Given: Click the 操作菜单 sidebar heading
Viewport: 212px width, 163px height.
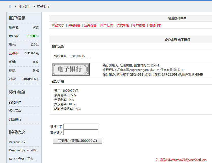Looking at the screenshot, I should [17, 92].
